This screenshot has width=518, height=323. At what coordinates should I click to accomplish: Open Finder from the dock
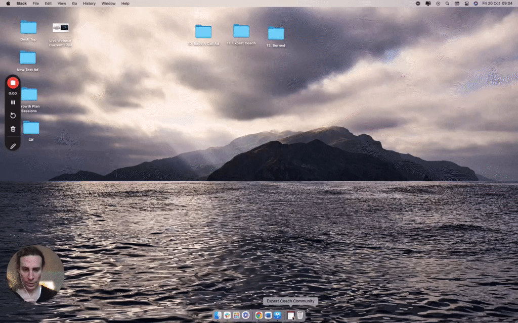(218, 315)
